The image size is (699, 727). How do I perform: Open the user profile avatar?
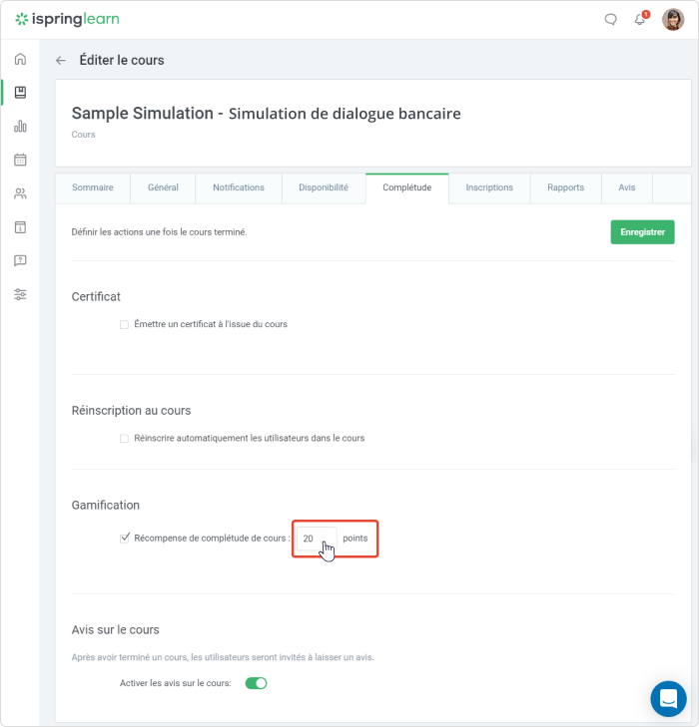tap(673, 20)
